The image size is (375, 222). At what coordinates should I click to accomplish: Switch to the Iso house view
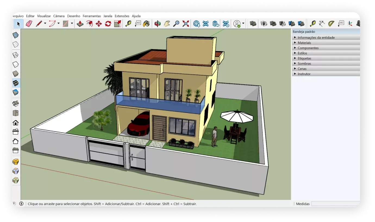(16, 104)
